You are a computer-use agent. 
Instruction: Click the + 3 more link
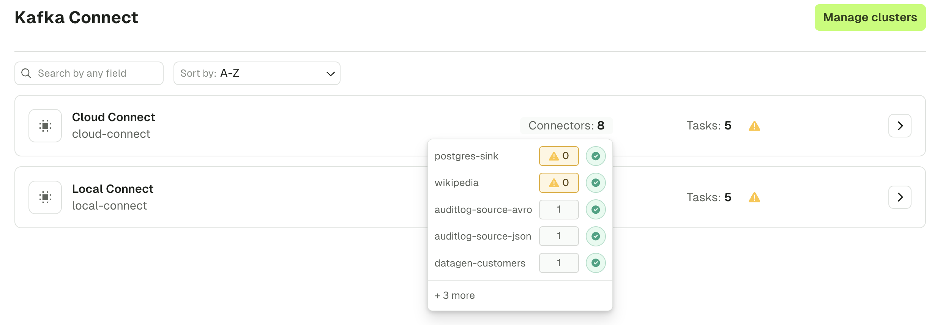coord(454,295)
